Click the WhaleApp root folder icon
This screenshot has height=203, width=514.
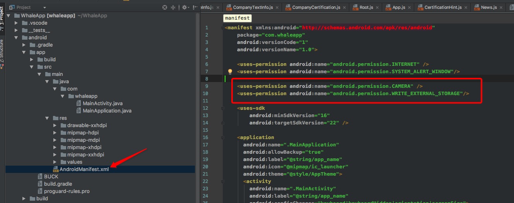click(x=17, y=16)
